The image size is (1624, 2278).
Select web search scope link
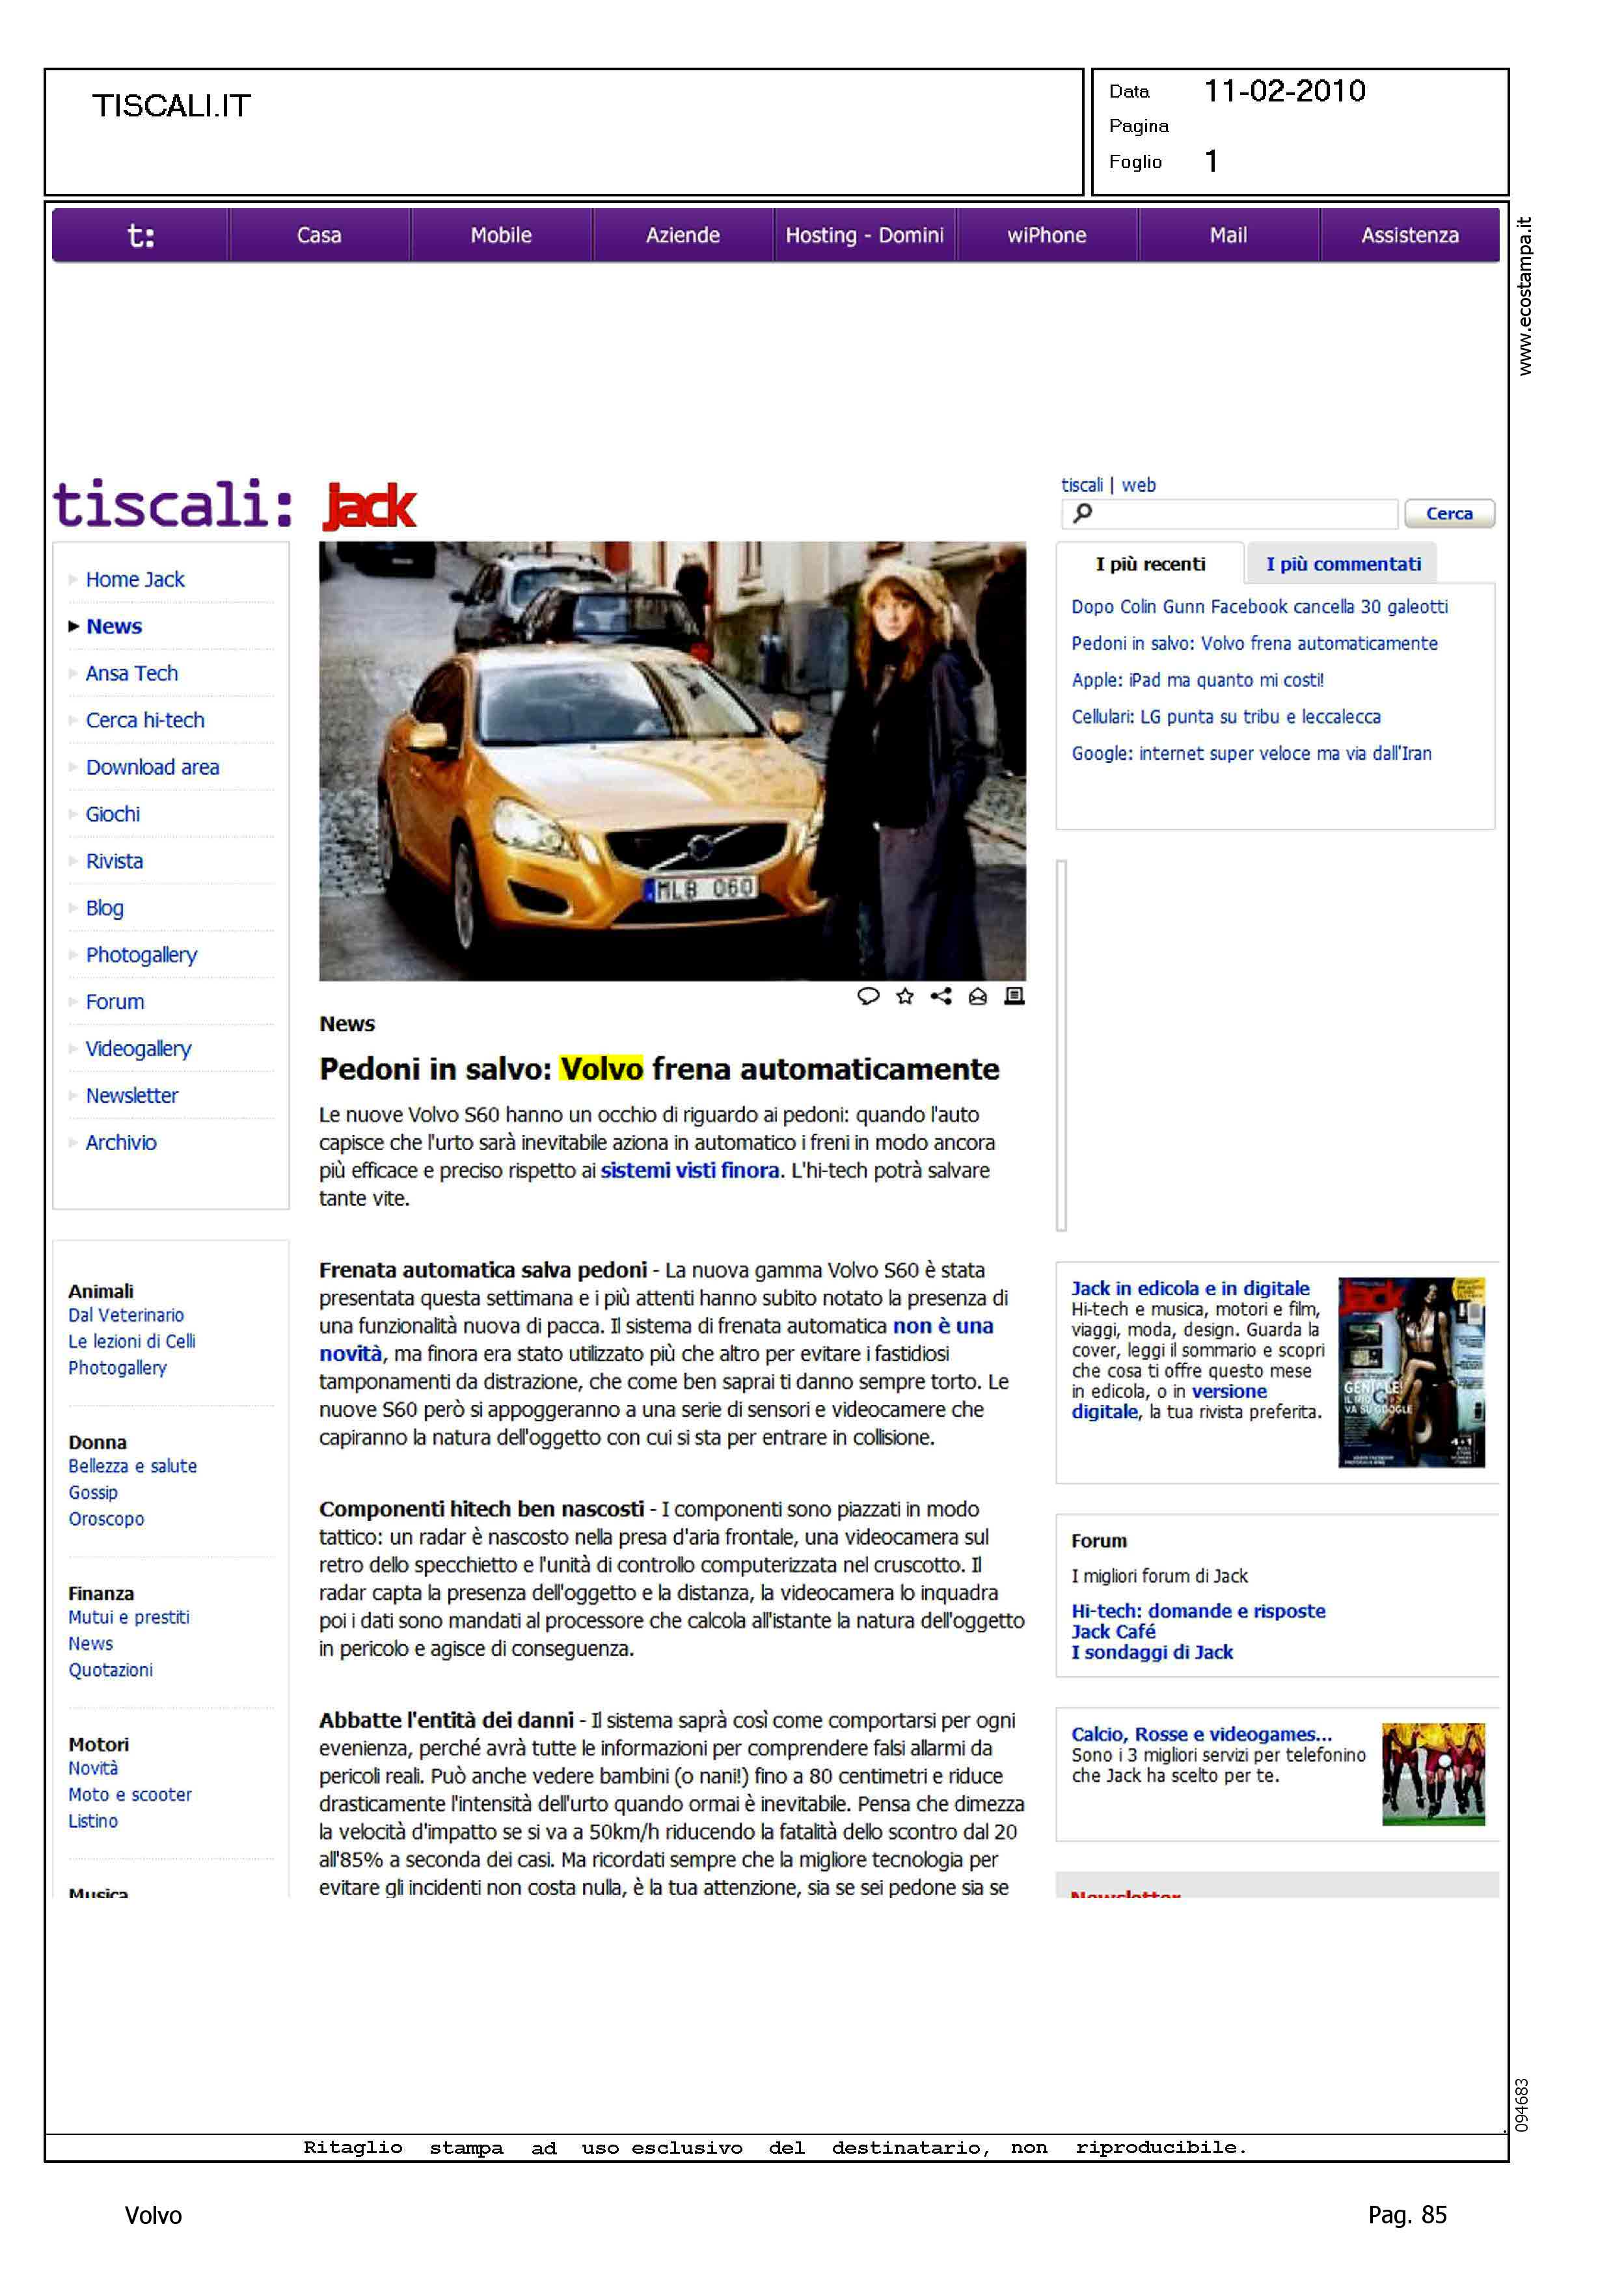tap(1138, 485)
